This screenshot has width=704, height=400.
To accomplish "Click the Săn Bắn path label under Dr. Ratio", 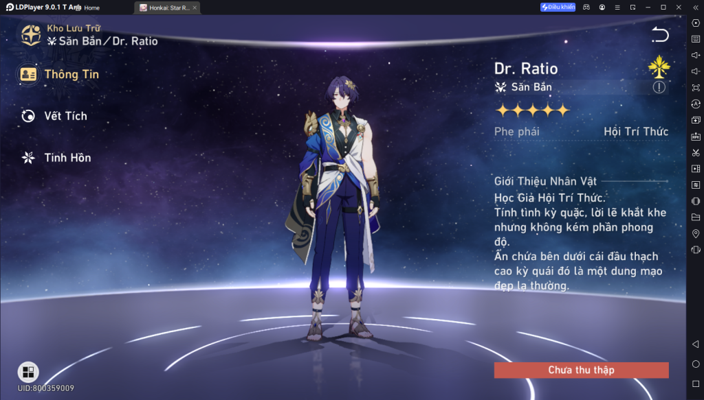I will pyautogui.click(x=531, y=87).
